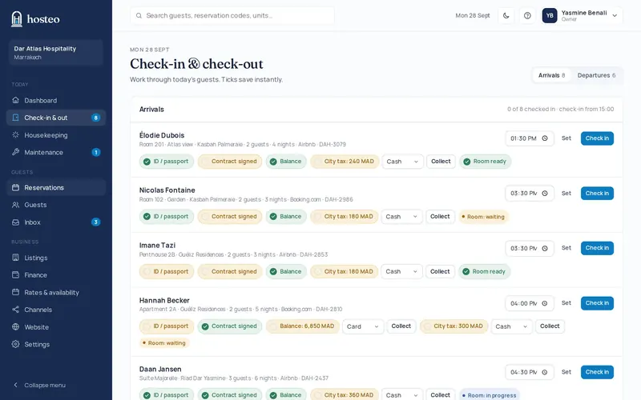Click Listings building icon in sidebar
641x400 pixels.
tap(15, 258)
